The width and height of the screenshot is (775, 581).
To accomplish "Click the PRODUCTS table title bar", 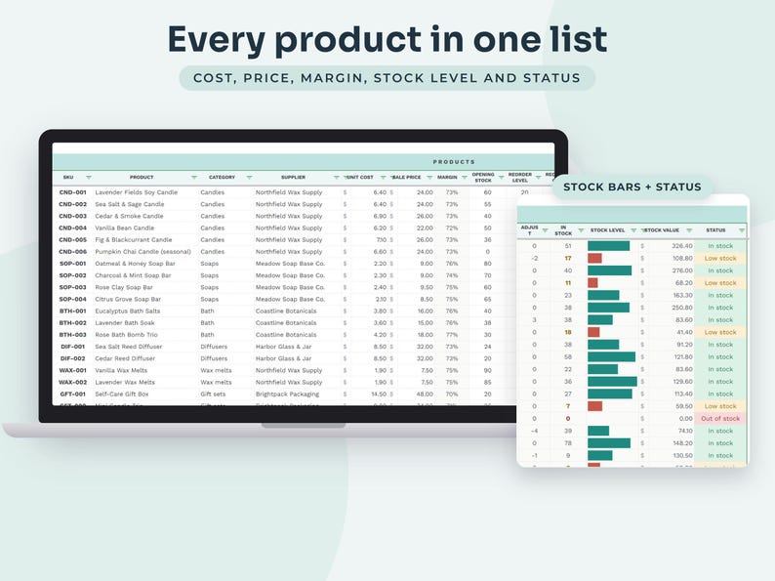I will 304,162.
